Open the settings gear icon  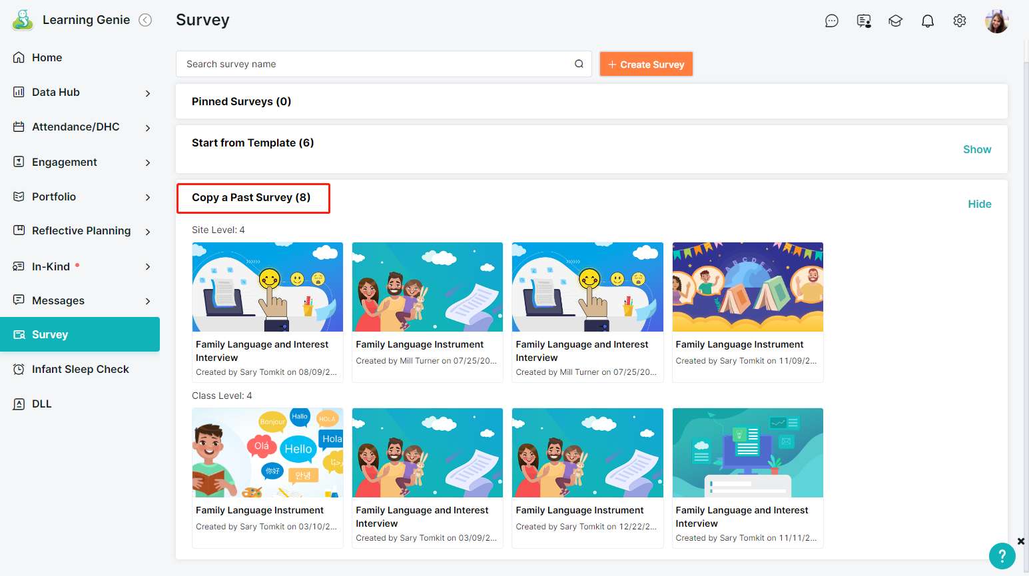[959, 21]
